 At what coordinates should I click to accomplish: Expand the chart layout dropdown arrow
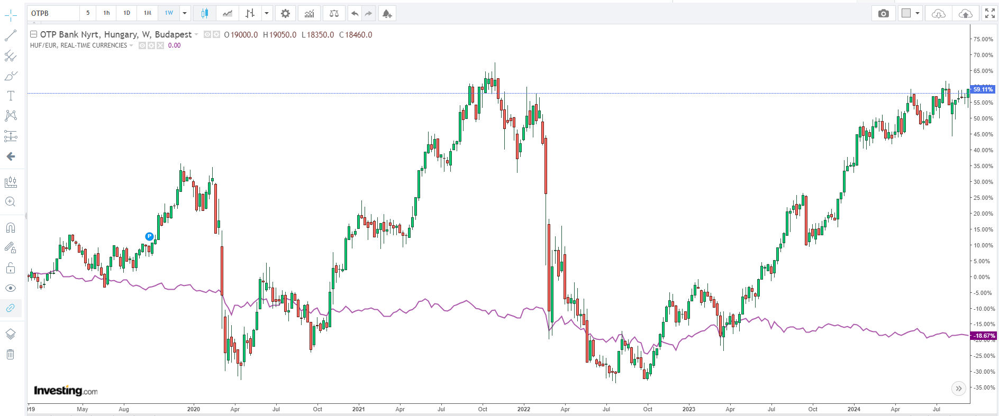point(918,13)
